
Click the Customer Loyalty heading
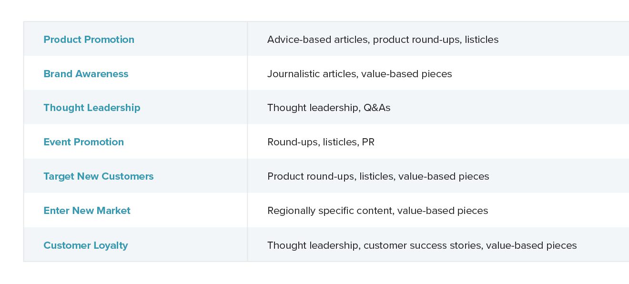click(86, 245)
